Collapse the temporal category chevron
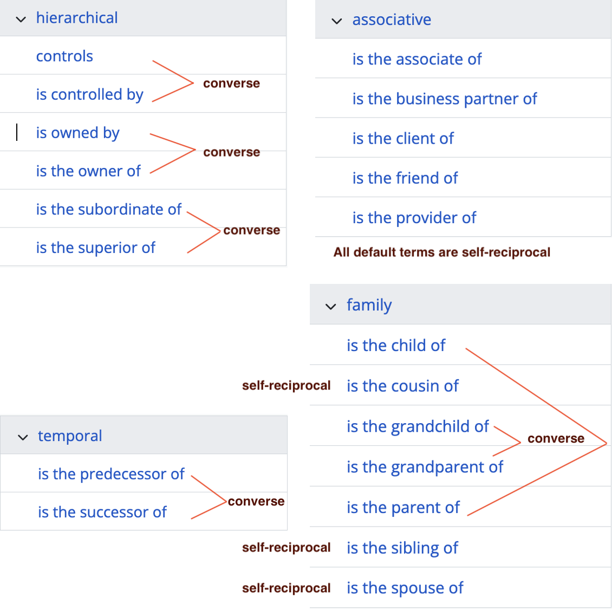612x609 pixels. pos(23,437)
